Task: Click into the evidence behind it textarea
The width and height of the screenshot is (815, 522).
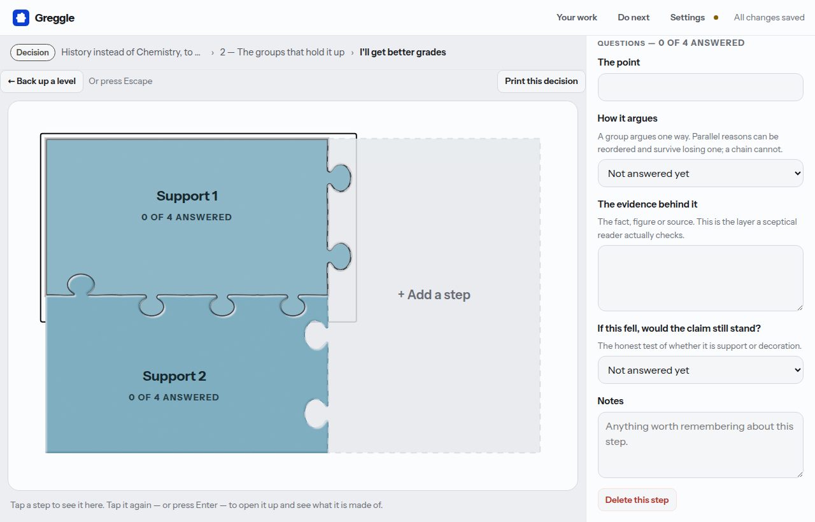Action: (x=700, y=278)
